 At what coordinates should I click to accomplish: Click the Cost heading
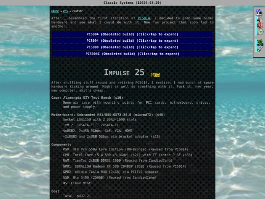[x=55, y=191]
